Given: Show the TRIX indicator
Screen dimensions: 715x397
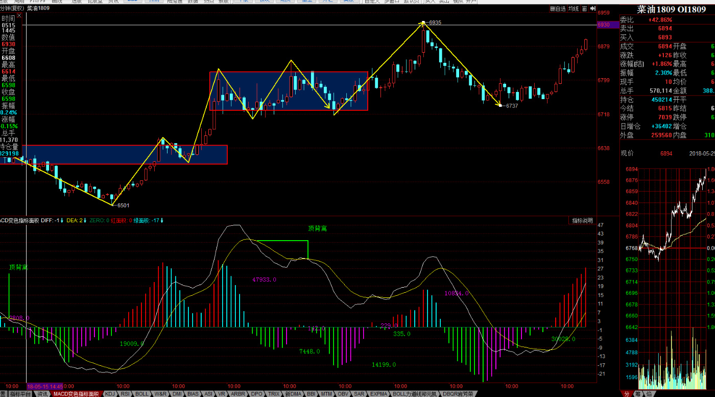Looking at the screenshot, I should pos(274,394).
